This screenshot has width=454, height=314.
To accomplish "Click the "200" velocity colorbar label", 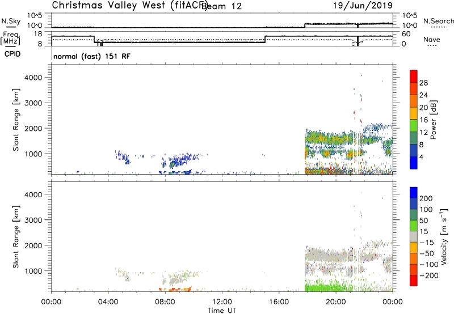I will tap(426, 198).
